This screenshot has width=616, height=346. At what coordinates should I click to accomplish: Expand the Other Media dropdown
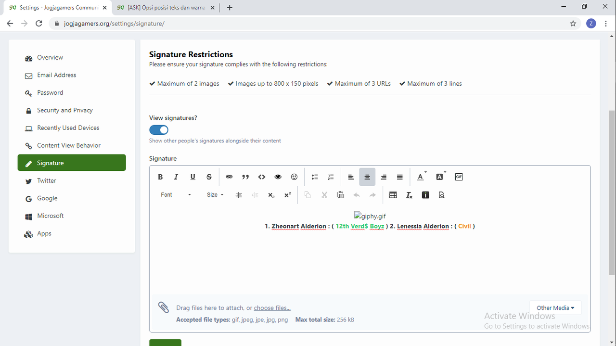tap(555, 308)
